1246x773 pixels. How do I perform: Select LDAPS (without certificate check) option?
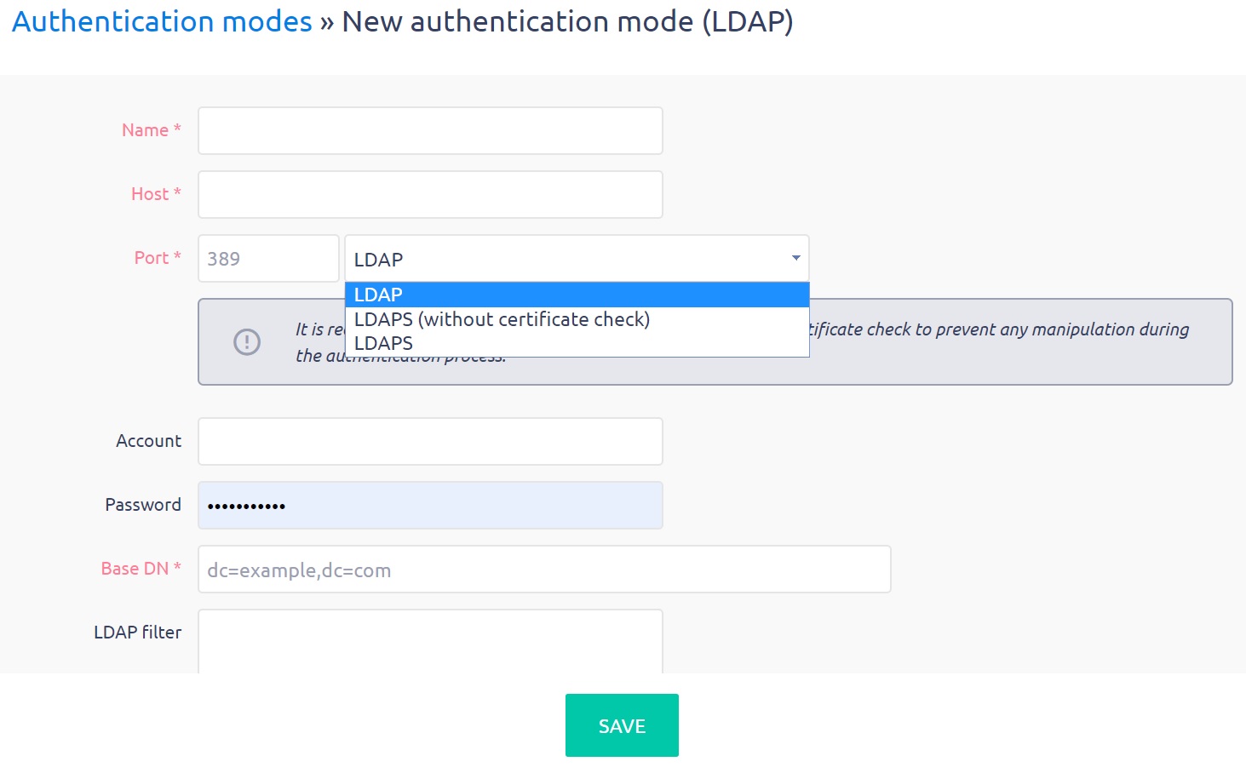point(501,319)
